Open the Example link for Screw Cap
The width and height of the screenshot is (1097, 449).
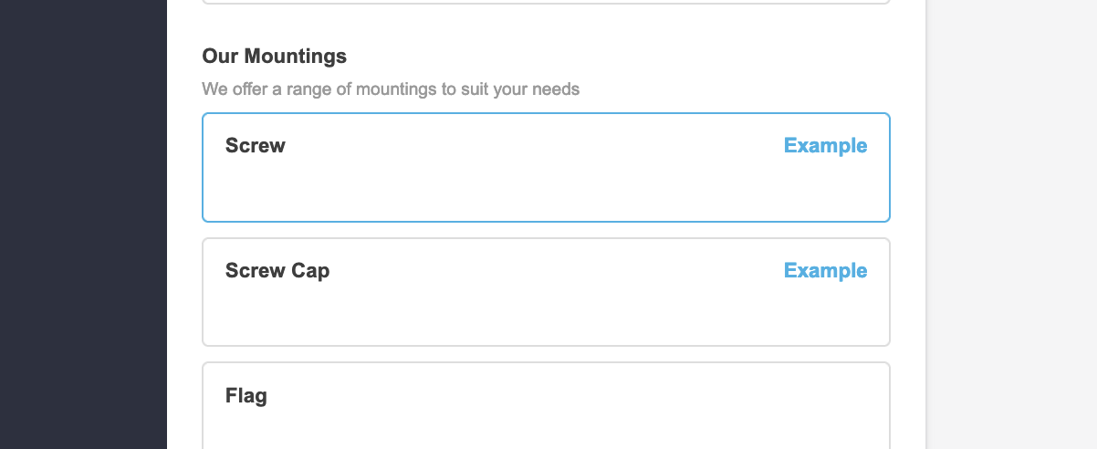point(825,271)
